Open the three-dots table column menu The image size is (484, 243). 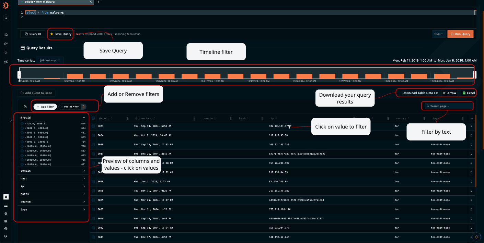coord(471,118)
